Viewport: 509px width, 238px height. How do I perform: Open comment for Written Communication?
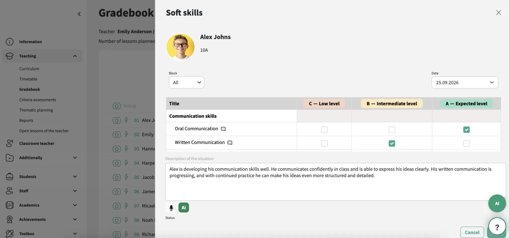[230, 143]
